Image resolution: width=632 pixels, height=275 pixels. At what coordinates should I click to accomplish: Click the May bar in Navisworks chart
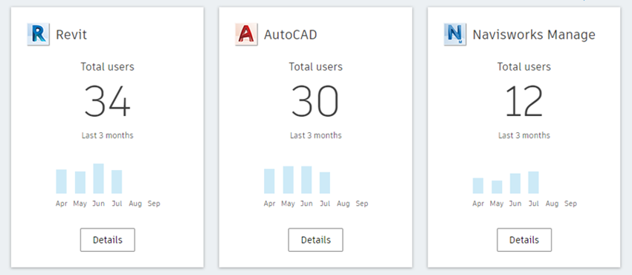497,187
